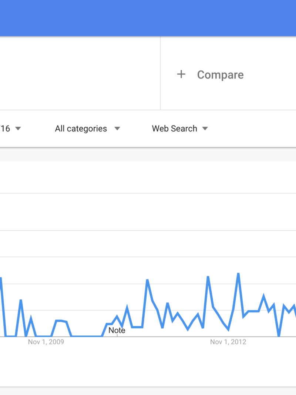Click the small peak above Nov 1, 2009
Screen dimensions: 296x395
pos(59,321)
